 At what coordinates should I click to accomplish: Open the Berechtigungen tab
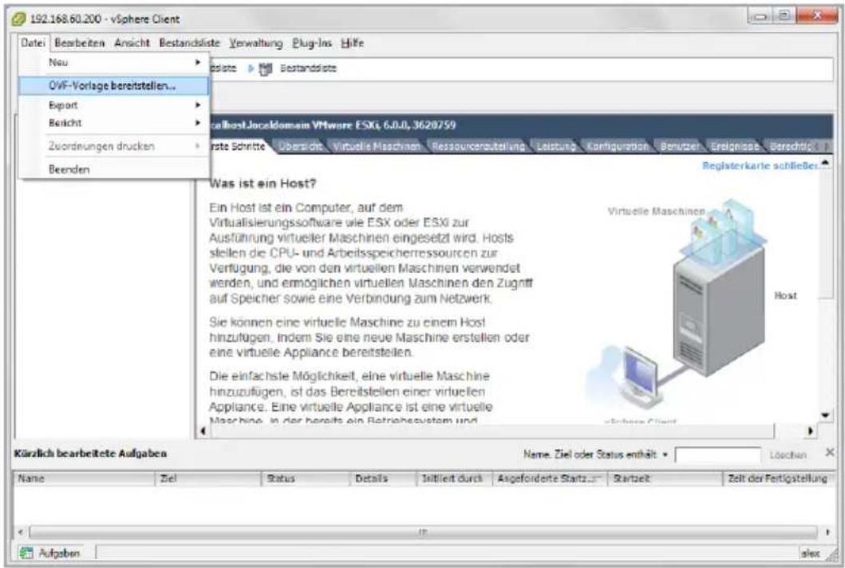(x=790, y=146)
